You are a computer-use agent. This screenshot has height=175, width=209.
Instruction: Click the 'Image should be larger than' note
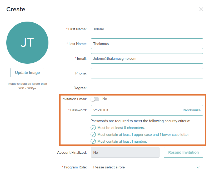click(27, 86)
